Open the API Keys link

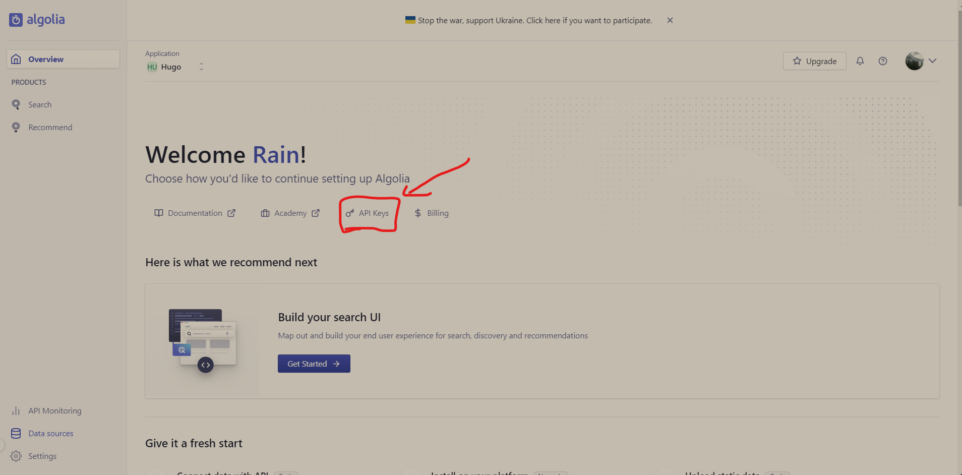(368, 213)
